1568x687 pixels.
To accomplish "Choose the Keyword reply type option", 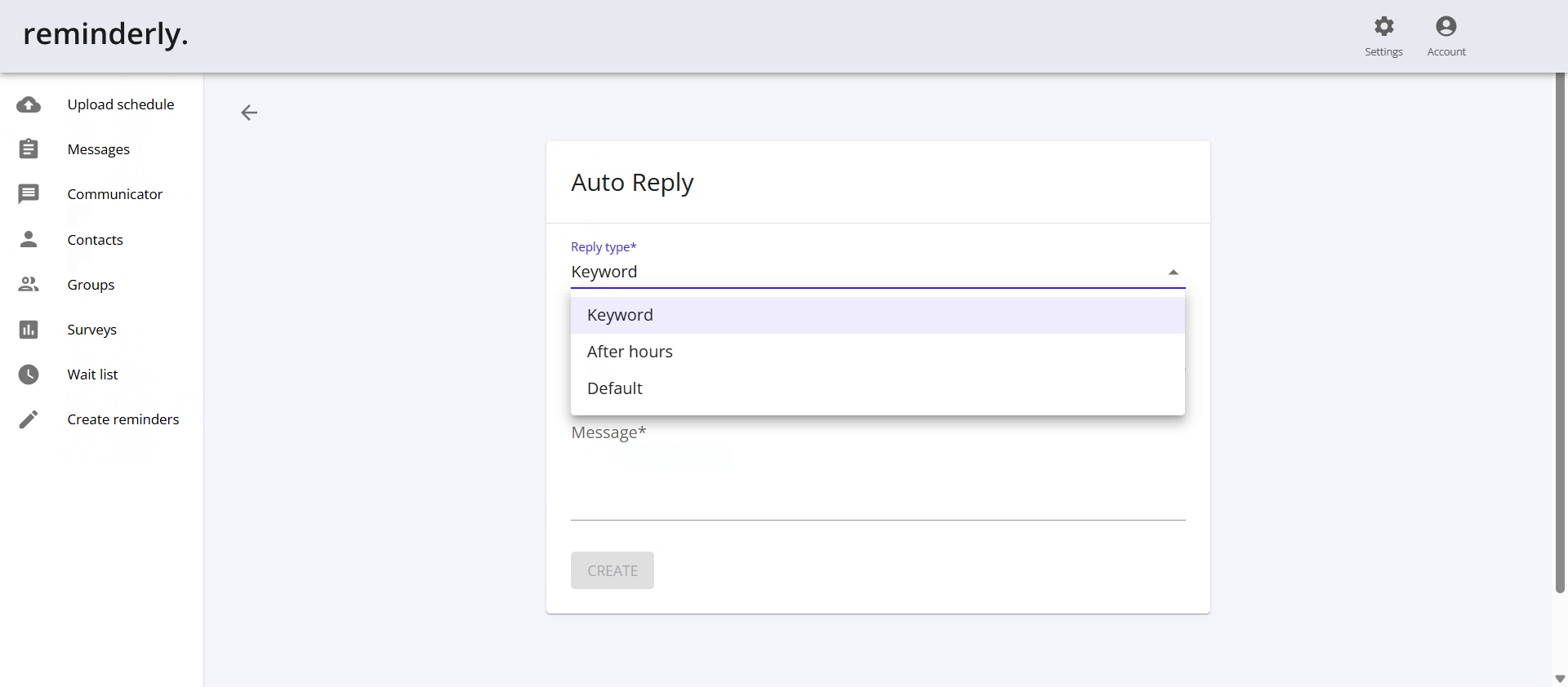I will [x=877, y=315].
